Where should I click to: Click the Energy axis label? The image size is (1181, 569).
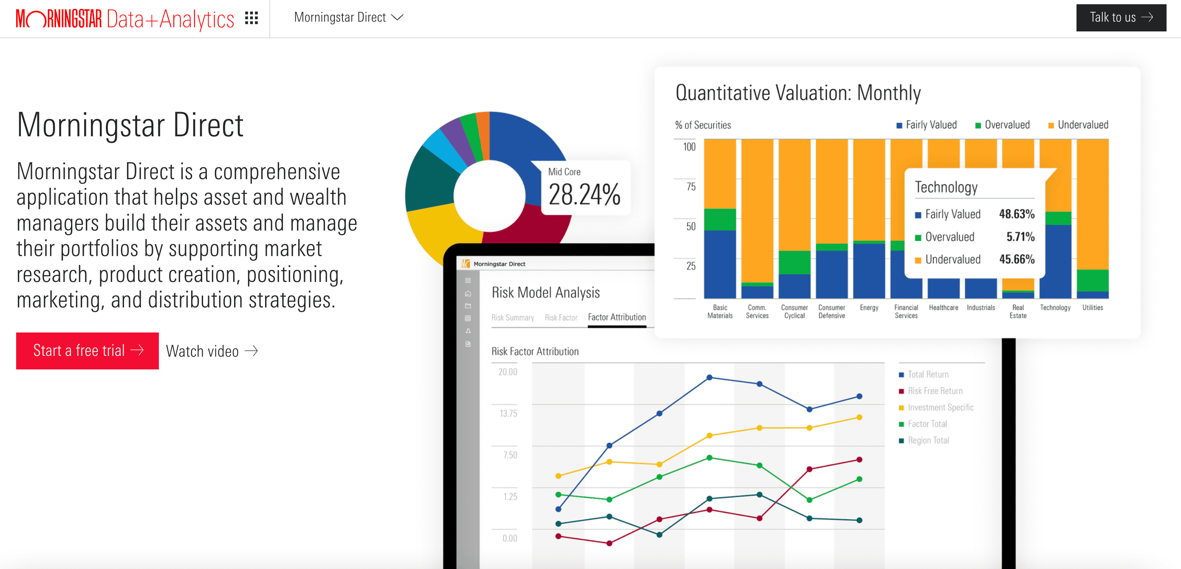[869, 307]
